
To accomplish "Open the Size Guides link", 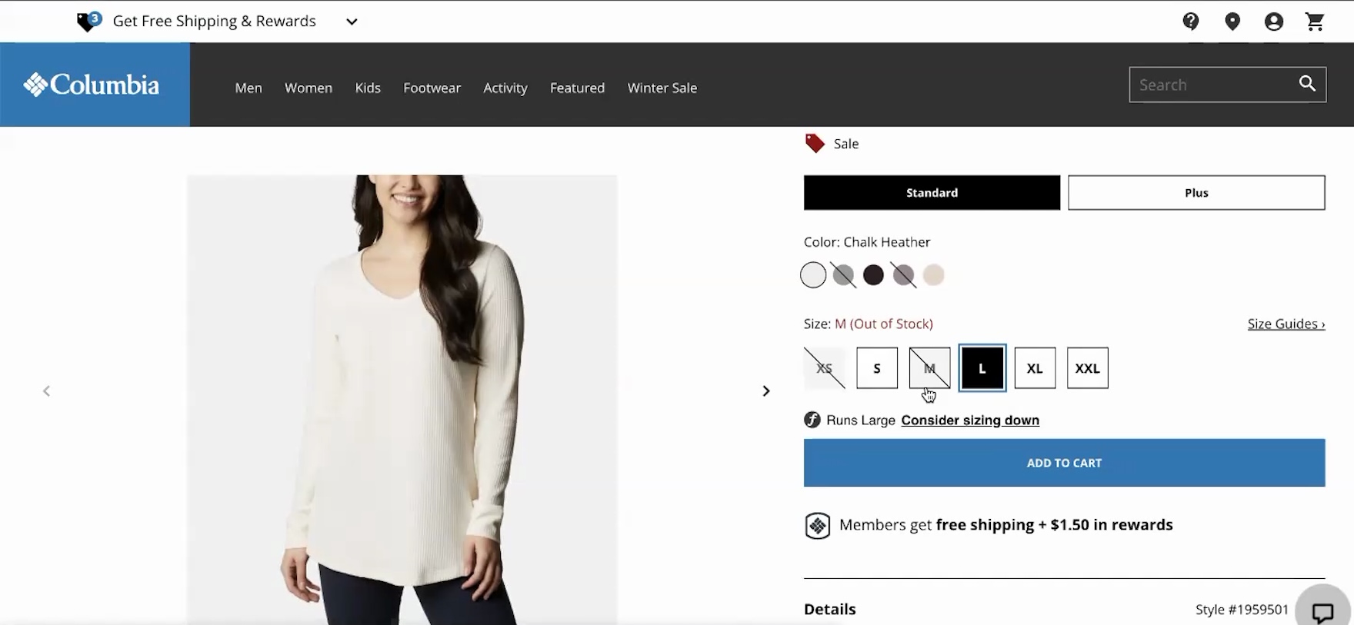I will [x=1285, y=324].
